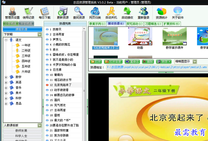The image size is (208, 141).
Task: Switch to 教案示例 (1) tab
Action: pos(97,24)
